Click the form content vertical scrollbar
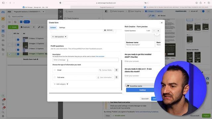This screenshot has height=119, width=212. click(122, 75)
